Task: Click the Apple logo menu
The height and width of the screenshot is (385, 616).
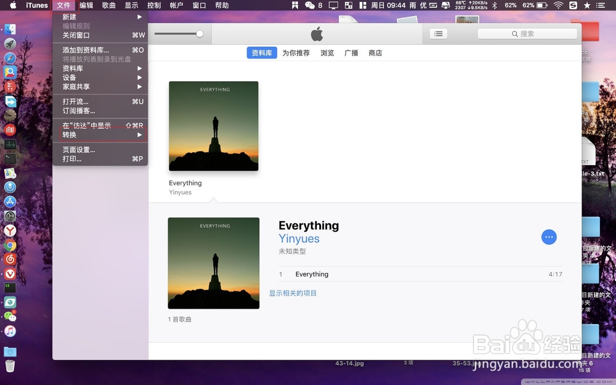Action: pos(13,5)
